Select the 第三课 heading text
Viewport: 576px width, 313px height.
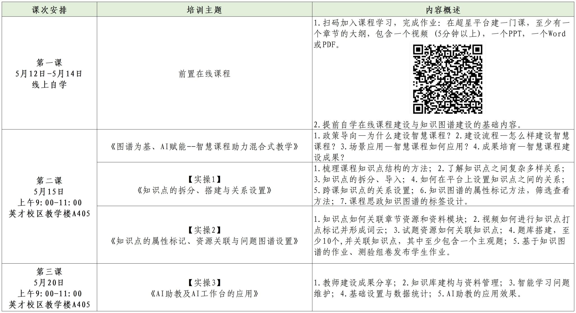tap(49, 271)
